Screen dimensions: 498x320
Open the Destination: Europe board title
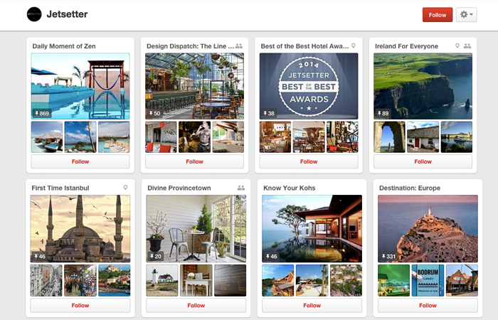click(x=410, y=188)
